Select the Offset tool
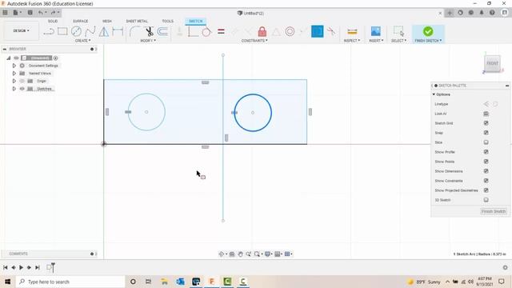 point(162,31)
